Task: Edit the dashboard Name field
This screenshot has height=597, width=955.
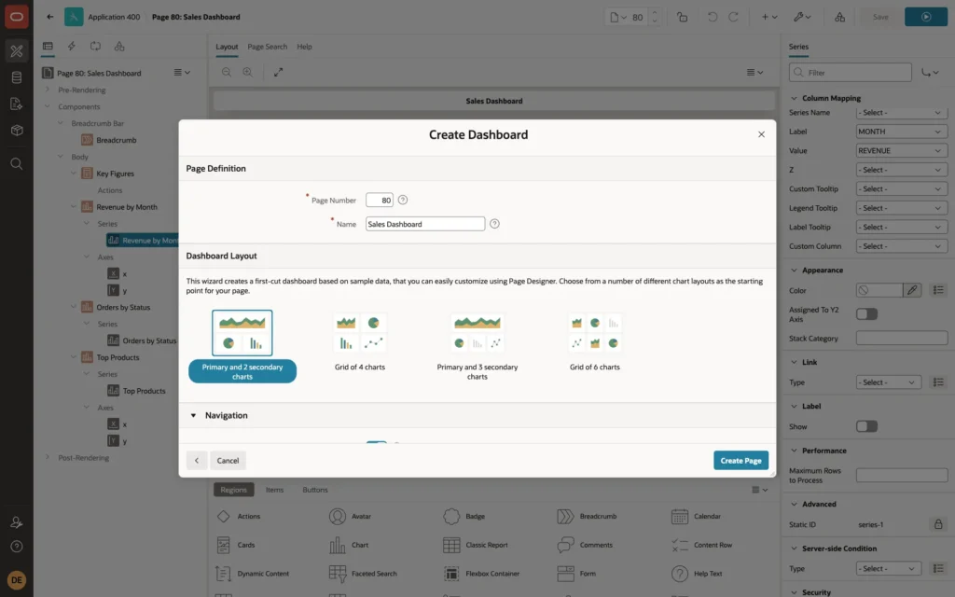Action: coord(425,224)
